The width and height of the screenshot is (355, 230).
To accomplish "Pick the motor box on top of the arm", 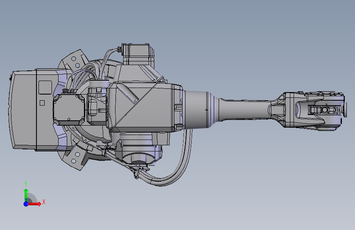I will tap(138, 54).
